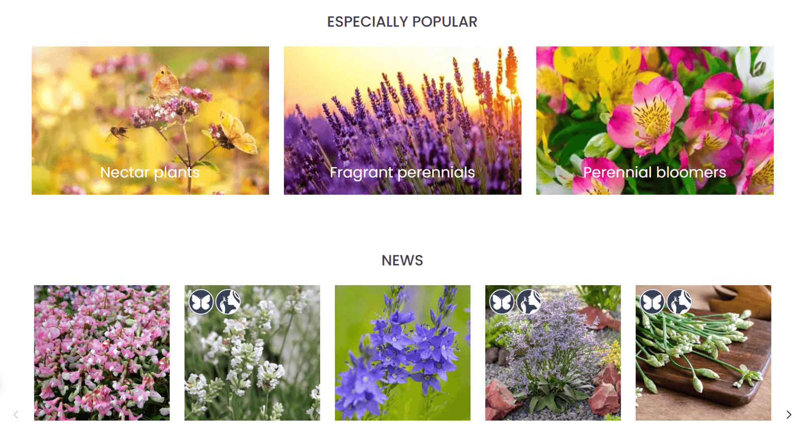Image resolution: width=797 pixels, height=428 pixels.
Task: Open the Fragrant perennials category
Action: click(402, 172)
